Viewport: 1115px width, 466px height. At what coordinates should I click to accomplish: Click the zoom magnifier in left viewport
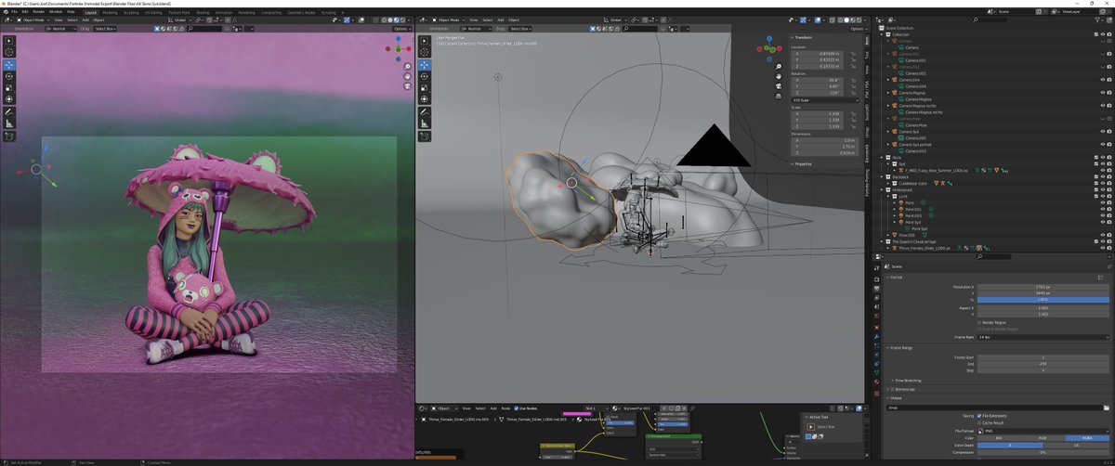coord(407,68)
